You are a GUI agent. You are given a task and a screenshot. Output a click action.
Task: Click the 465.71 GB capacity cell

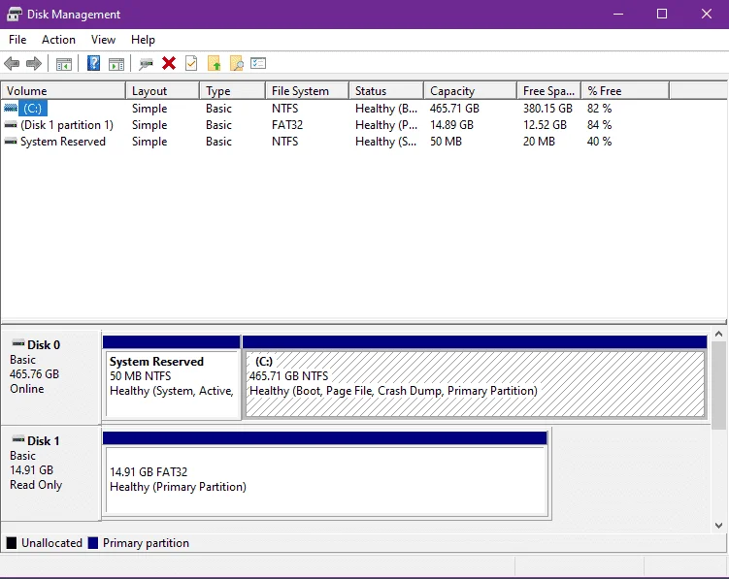(x=454, y=109)
